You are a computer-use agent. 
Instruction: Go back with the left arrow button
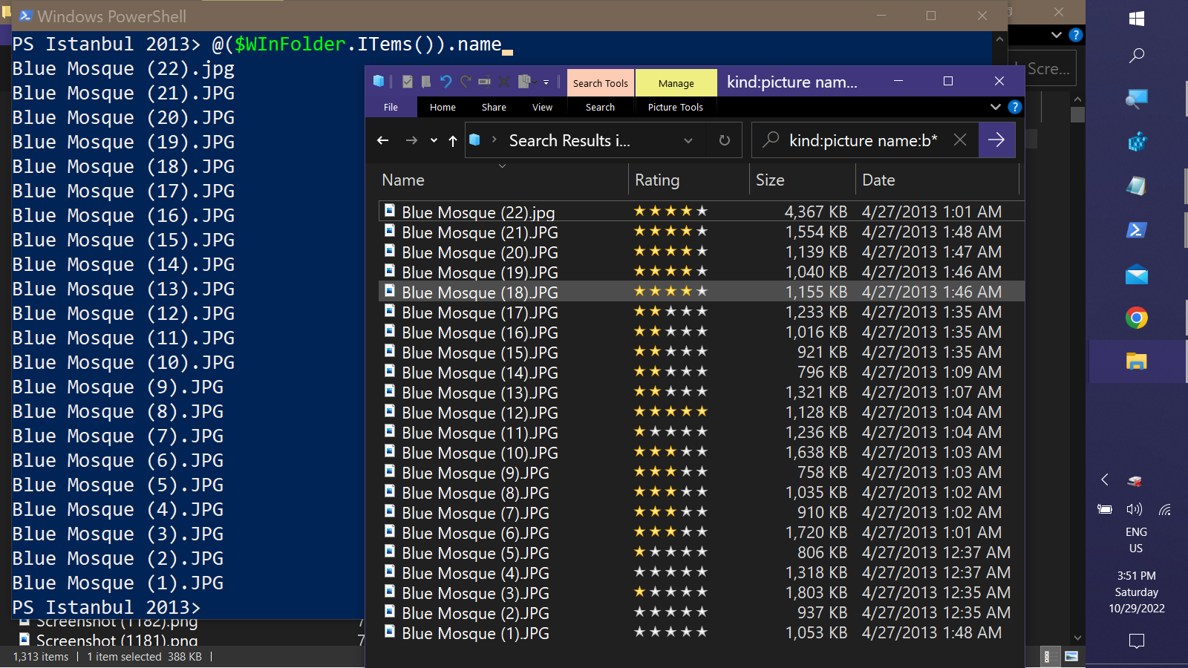coord(383,140)
